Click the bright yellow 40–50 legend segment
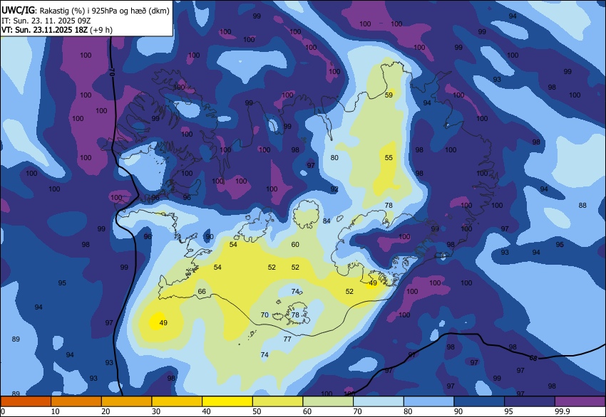The image size is (606, 417). [227, 401]
